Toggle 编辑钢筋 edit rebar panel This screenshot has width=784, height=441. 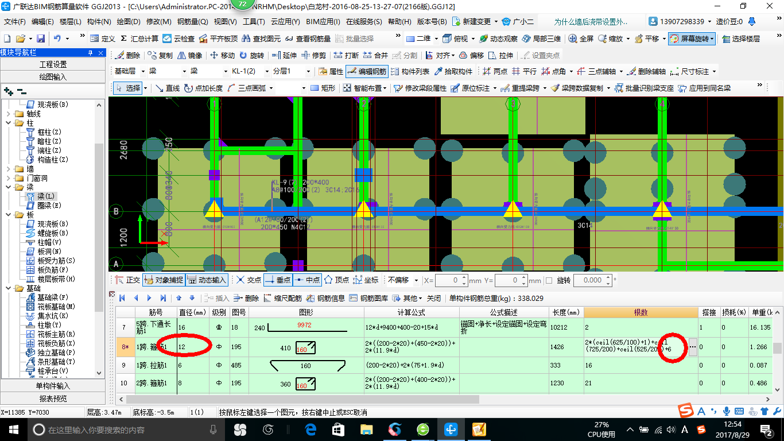[367, 71]
